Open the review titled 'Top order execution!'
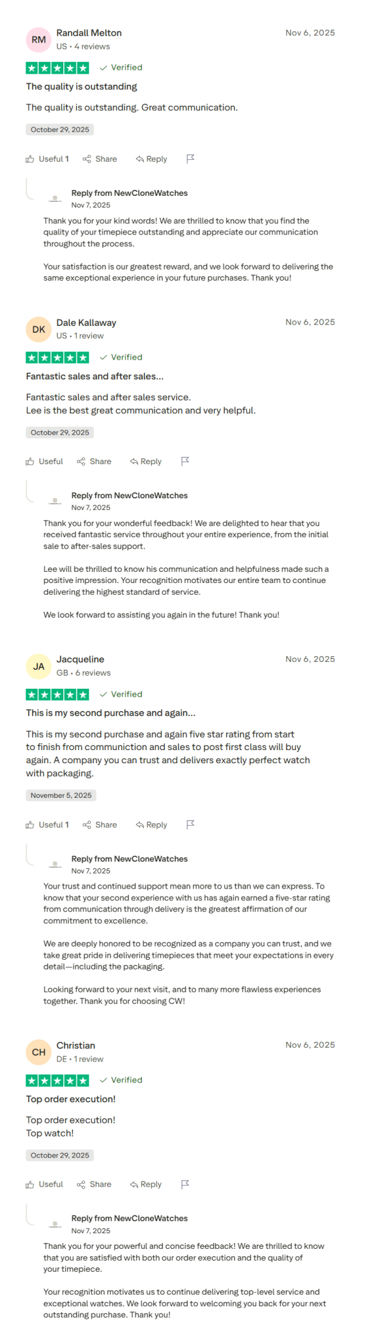The image size is (376, 1337). click(x=71, y=1099)
